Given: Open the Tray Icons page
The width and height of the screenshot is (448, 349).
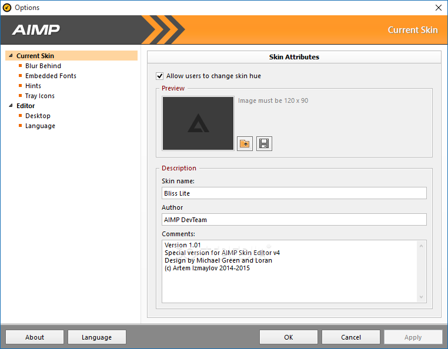Looking at the screenshot, I should pyautogui.click(x=40, y=96).
